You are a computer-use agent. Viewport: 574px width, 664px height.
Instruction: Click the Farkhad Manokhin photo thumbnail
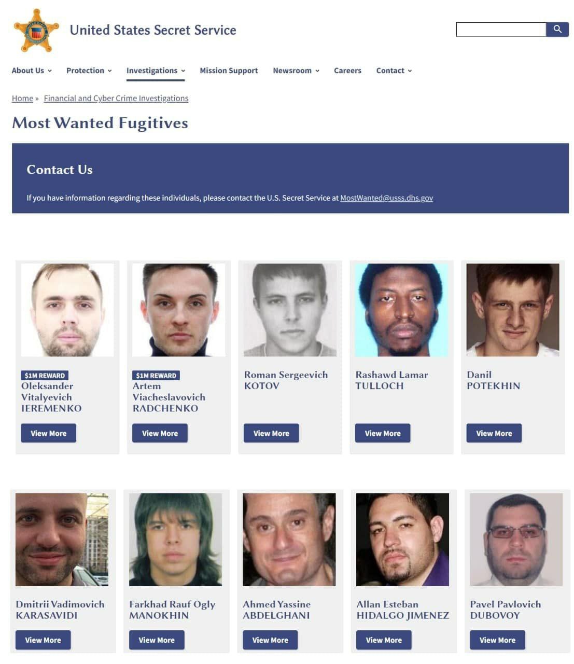click(175, 539)
